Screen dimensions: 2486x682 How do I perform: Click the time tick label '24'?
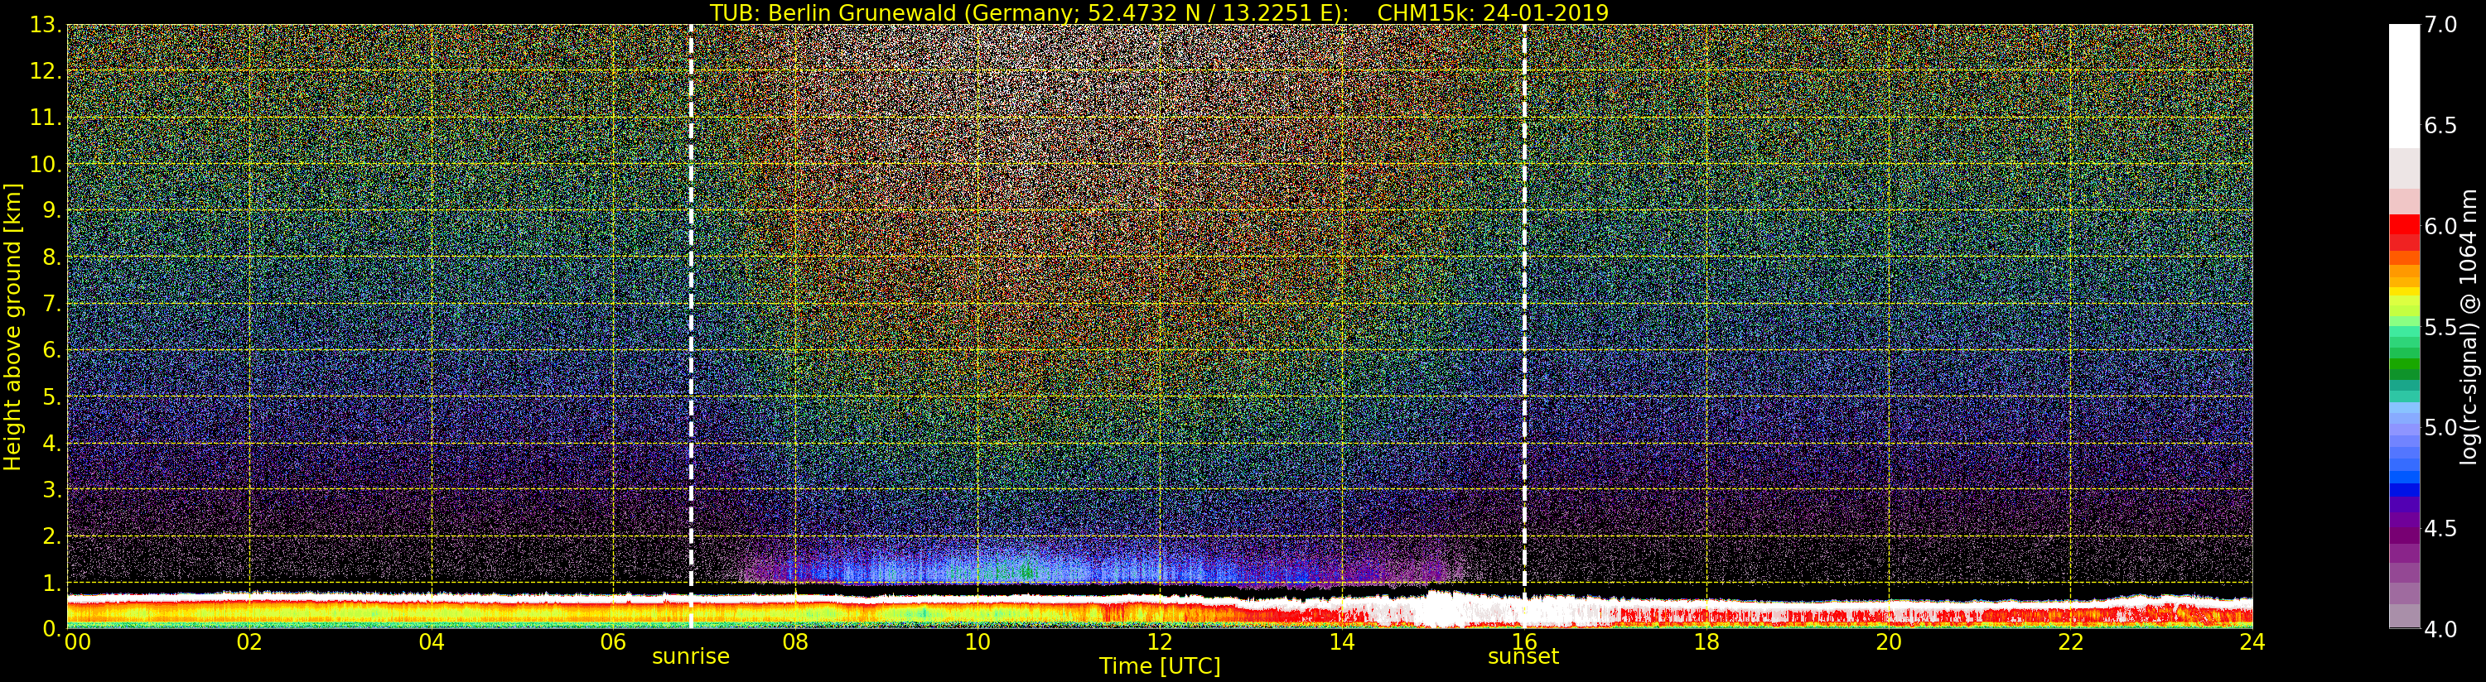point(2252,641)
